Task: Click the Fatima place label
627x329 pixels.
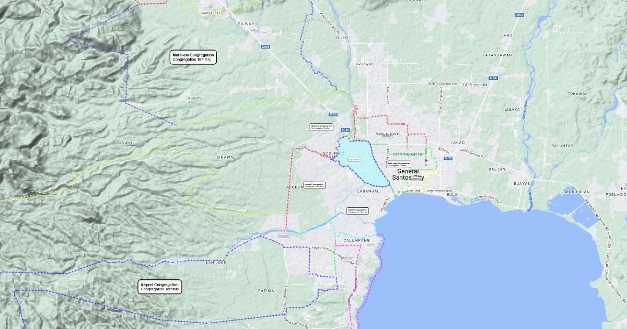Action: pyautogui.click(x=266, y=290)
